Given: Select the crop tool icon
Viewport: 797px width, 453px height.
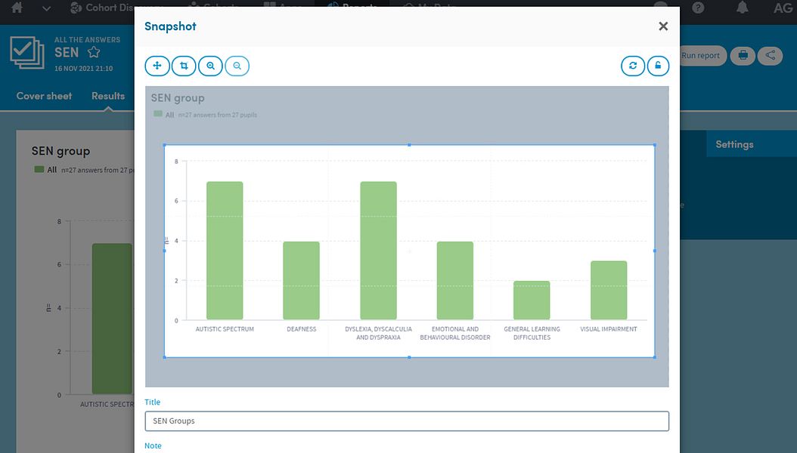Looking at the screenshot, I should [x=184, y=66].
